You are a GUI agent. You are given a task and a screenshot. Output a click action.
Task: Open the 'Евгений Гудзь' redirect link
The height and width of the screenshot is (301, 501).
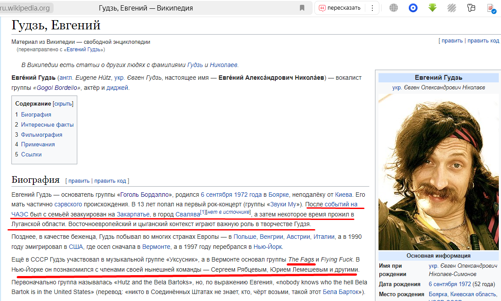point(83,50)
